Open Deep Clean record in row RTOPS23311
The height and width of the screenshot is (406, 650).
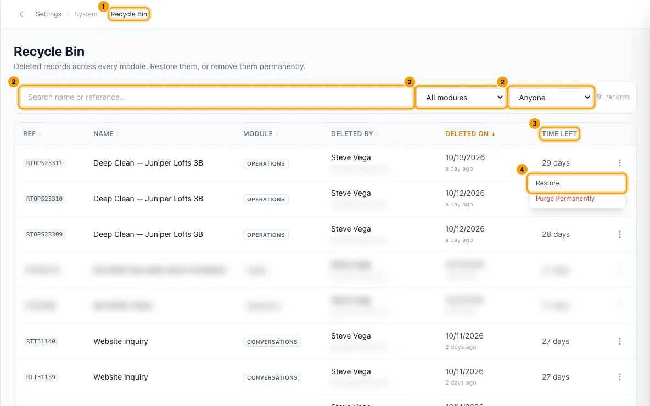pyautogui.click(x=148, y=163)
